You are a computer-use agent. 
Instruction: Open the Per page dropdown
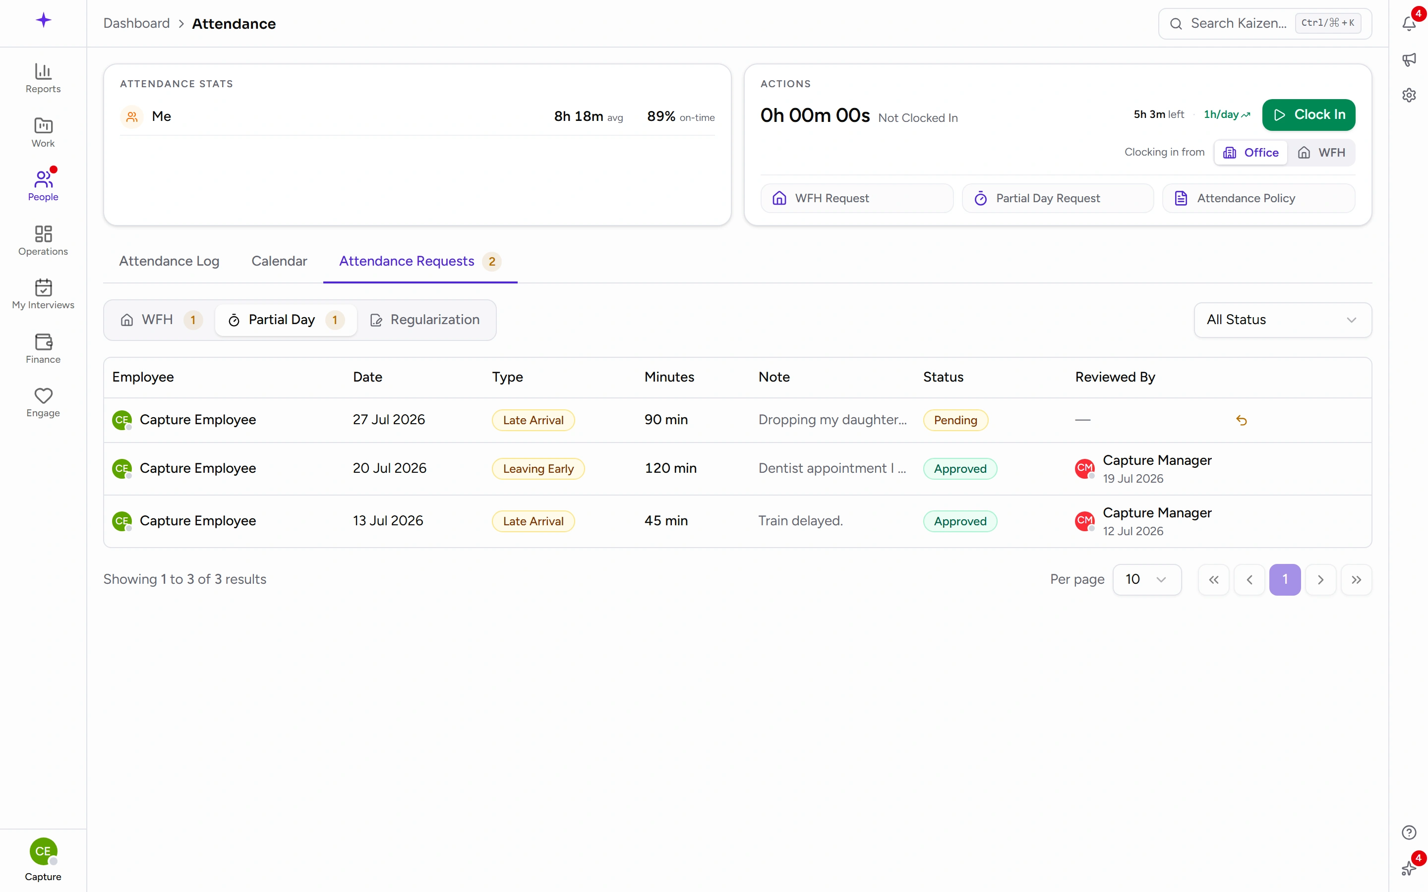point(1146,579)
